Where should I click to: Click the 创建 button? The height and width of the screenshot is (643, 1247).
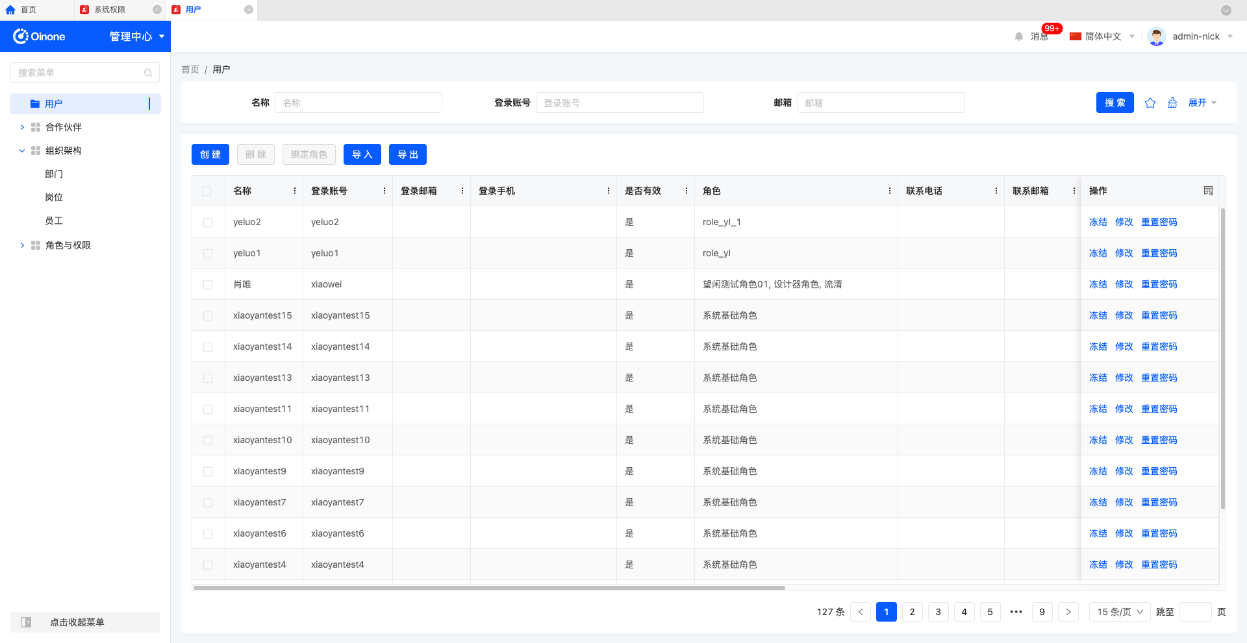(x=210, y=154)
